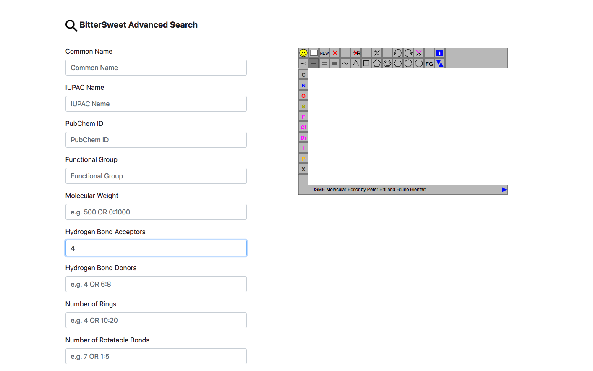
Task: Click the JSME Molecular Editor credit text
Action: click(369, 190)
